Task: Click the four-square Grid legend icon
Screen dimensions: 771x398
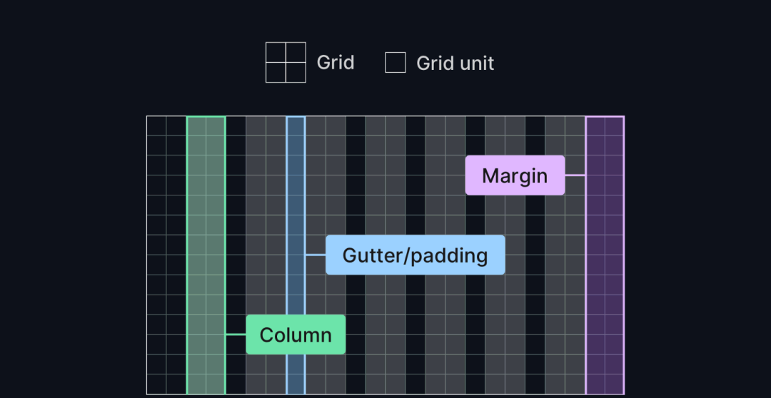Action: pos(286,62)
